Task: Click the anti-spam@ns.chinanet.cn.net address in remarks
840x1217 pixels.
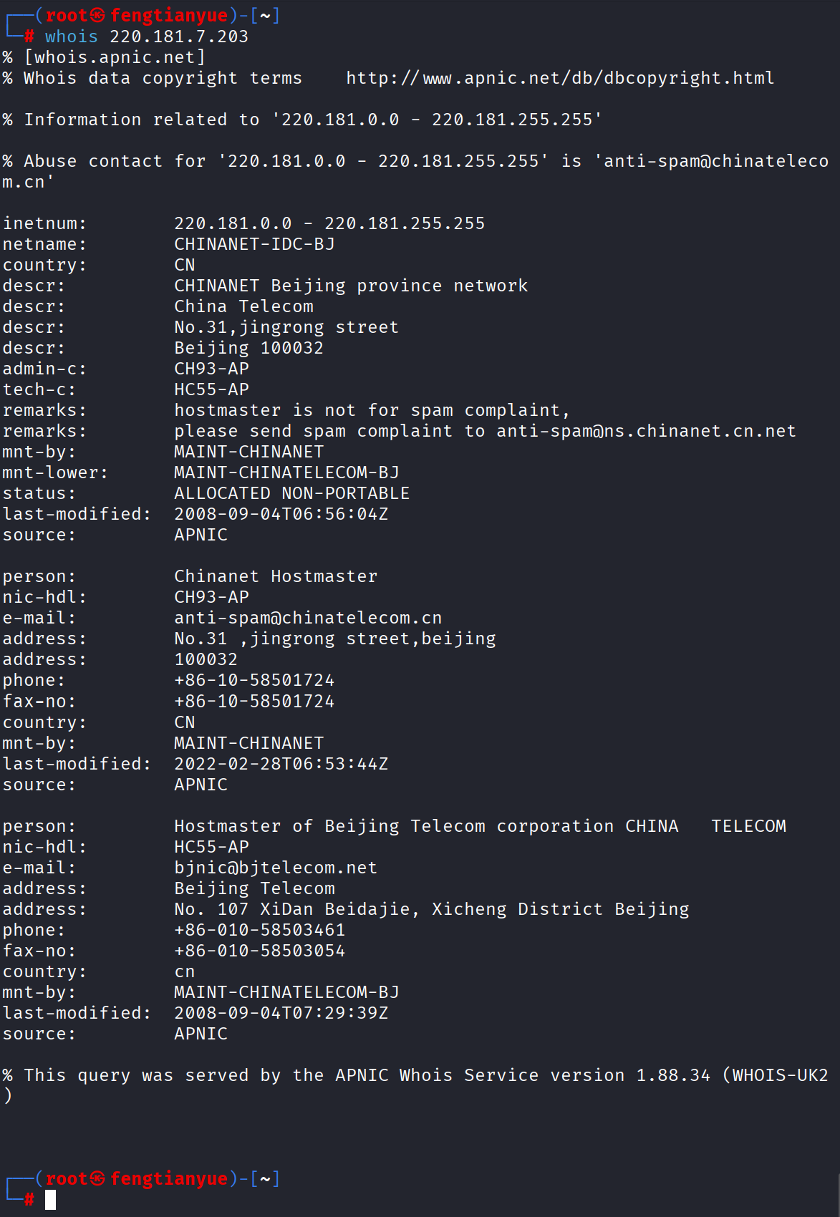Action: (x=646, y=431)
